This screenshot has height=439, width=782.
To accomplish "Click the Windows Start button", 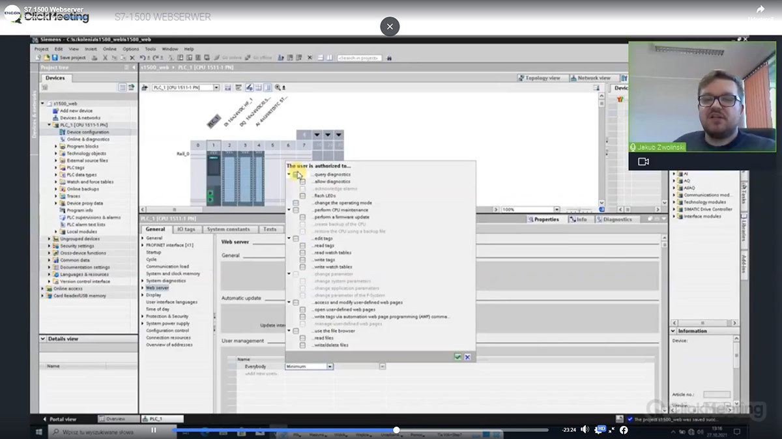I will click(x=38, y=431).
